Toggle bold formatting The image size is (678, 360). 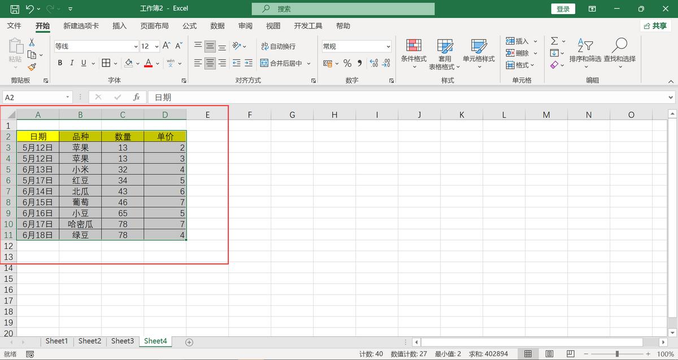tap(60, 63)
